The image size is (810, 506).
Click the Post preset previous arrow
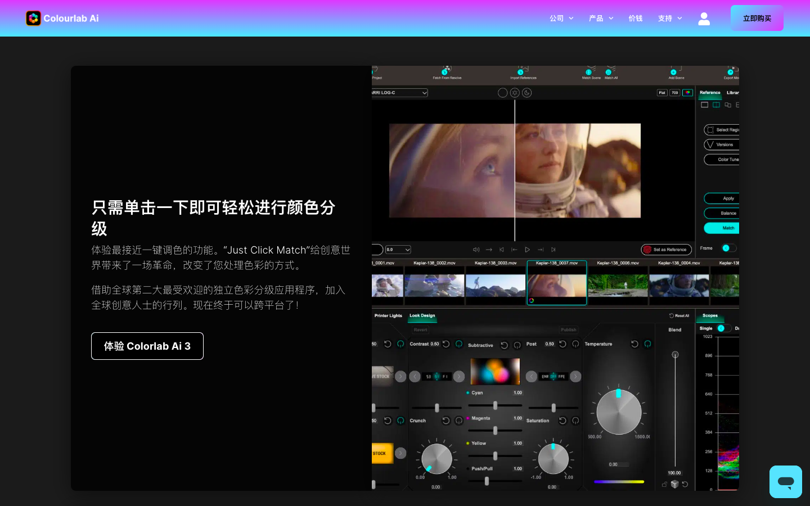pyautogui.click(x=531, y=377)
